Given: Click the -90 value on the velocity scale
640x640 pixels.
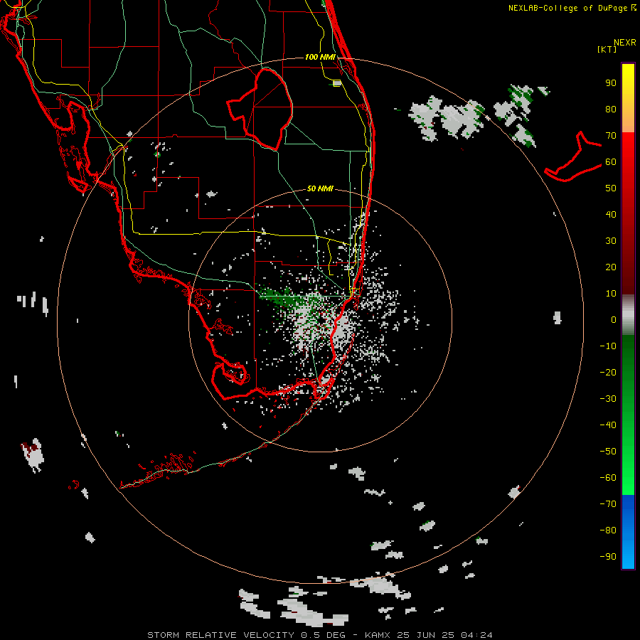Looking at the screenshot, I should [x=608, y=556].
